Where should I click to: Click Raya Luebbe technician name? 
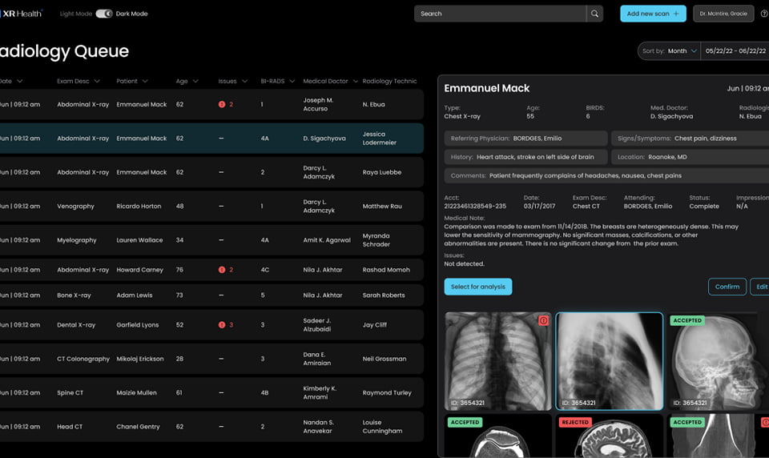[381, 172]
